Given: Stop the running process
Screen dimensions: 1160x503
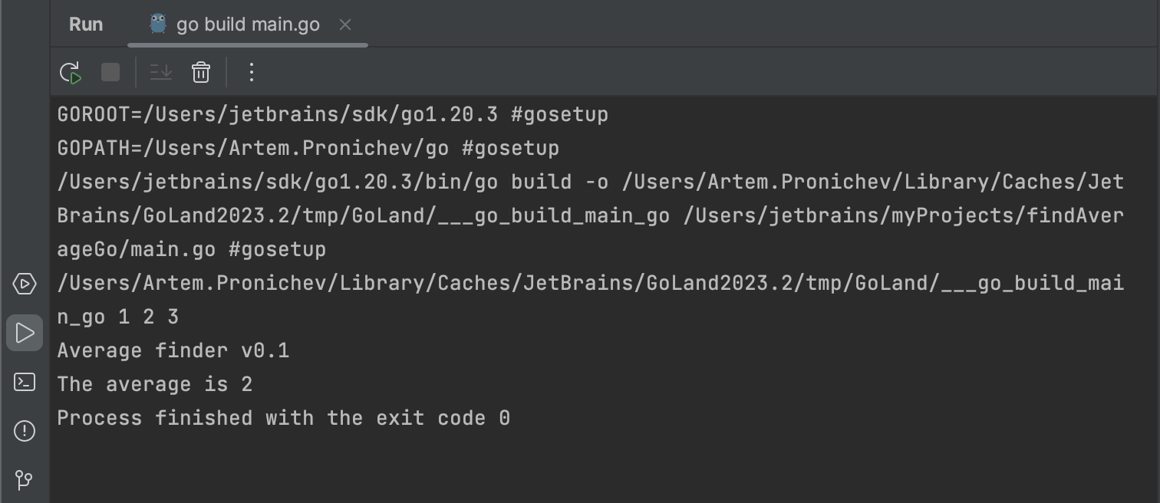Looking at the screenshot, I should 110,72.
